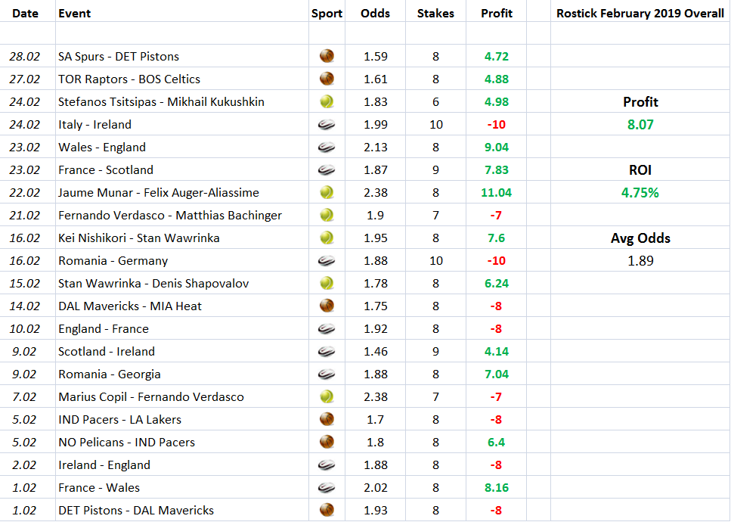This screenshot has width=731, height=522.
Task: Select the overall profit value 8.07
Action: [x=640, y=124]
